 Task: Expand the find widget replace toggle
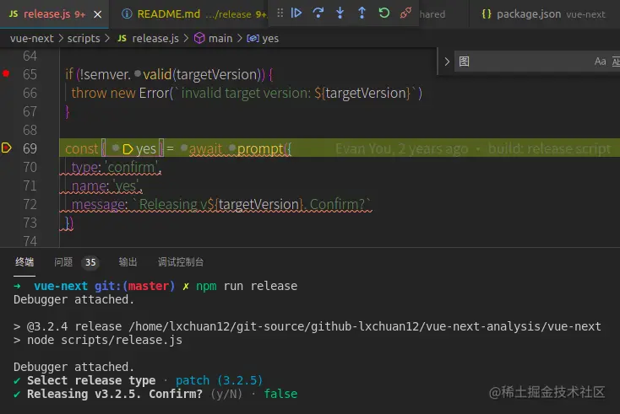point(447,62)
